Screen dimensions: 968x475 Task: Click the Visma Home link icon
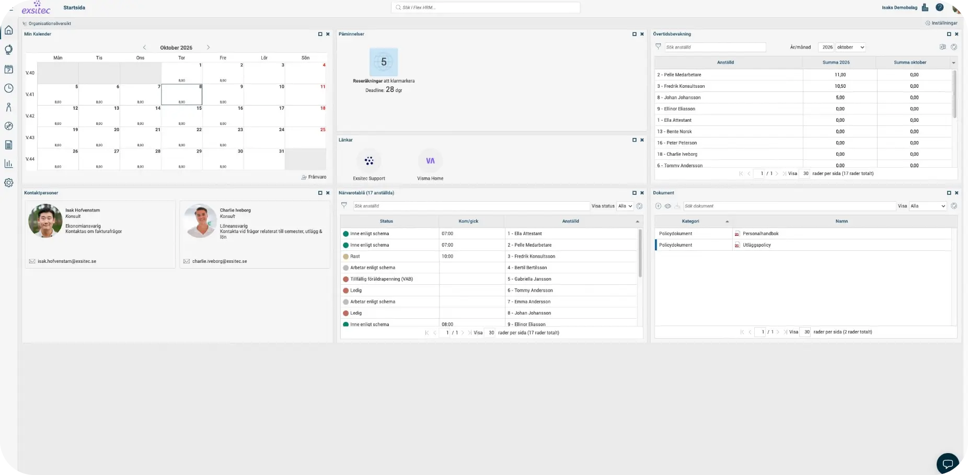430,161
